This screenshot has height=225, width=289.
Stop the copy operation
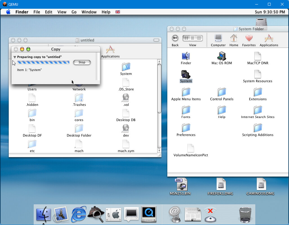point(82,62)
